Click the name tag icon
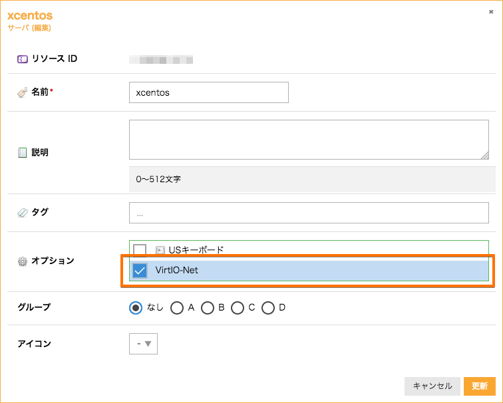This screenshot has height=403, width=503. tap(23, 92)
